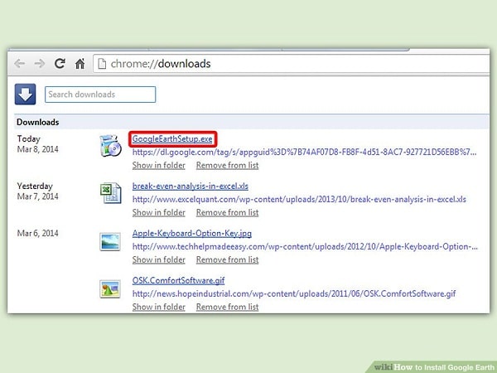Remove break-even-analysis-in-excel.xls from list
497x373 pixels.
(227, 212)
